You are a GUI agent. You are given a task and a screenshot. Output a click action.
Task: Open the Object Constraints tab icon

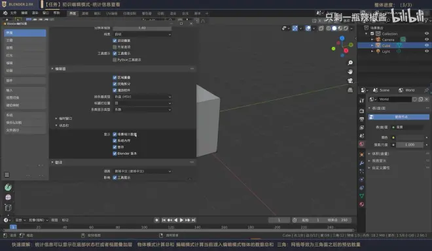362,188
